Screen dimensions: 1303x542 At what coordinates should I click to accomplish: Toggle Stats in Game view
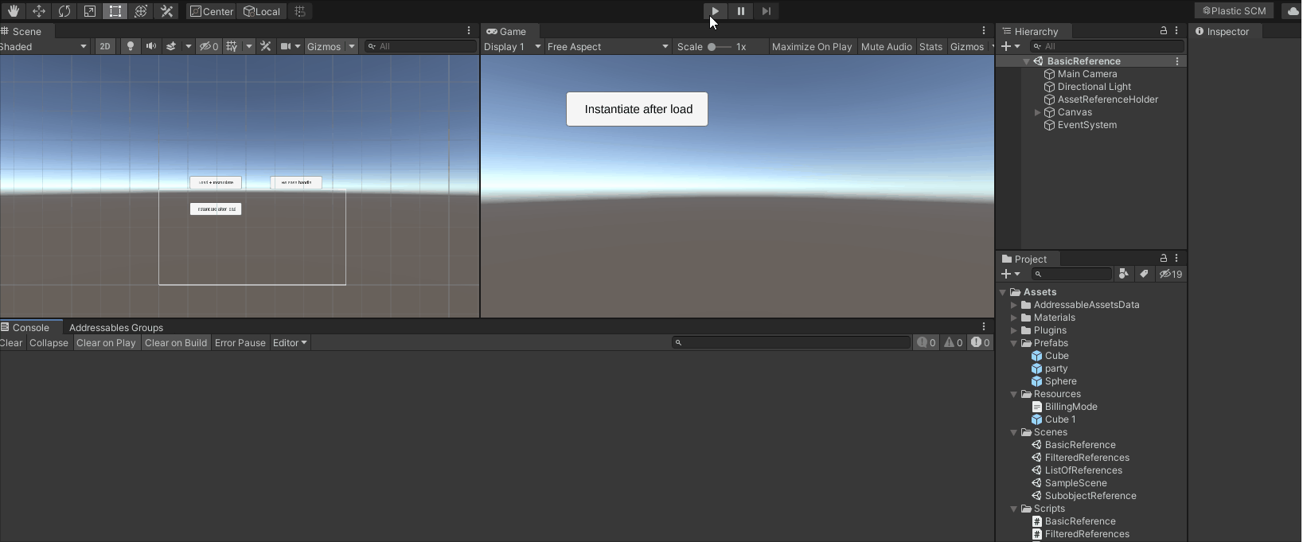pyautogui.click(x=930, y=46)
